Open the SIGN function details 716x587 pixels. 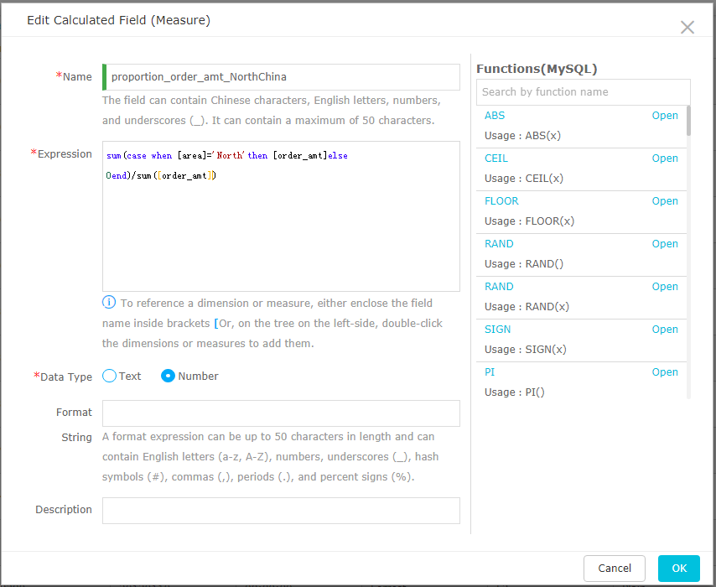coord(665,330)
